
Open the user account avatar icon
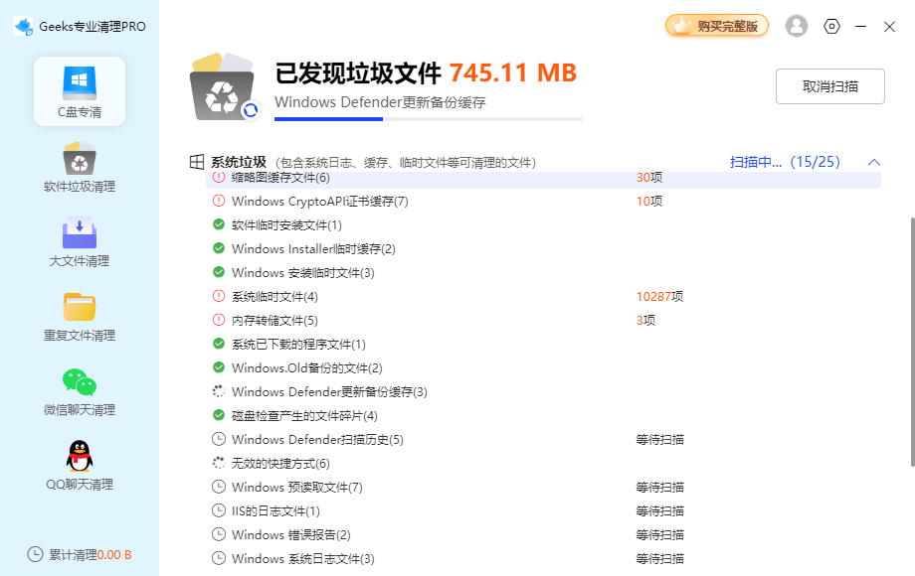796,26
